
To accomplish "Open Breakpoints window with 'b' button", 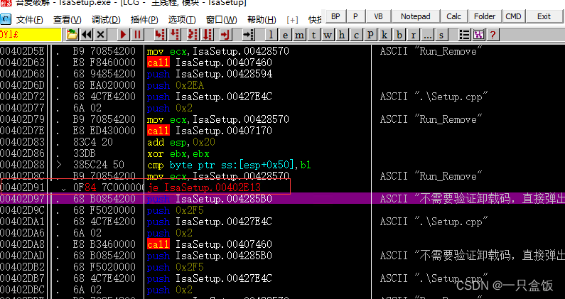I will pyautogui.click(x=399, y=35).
